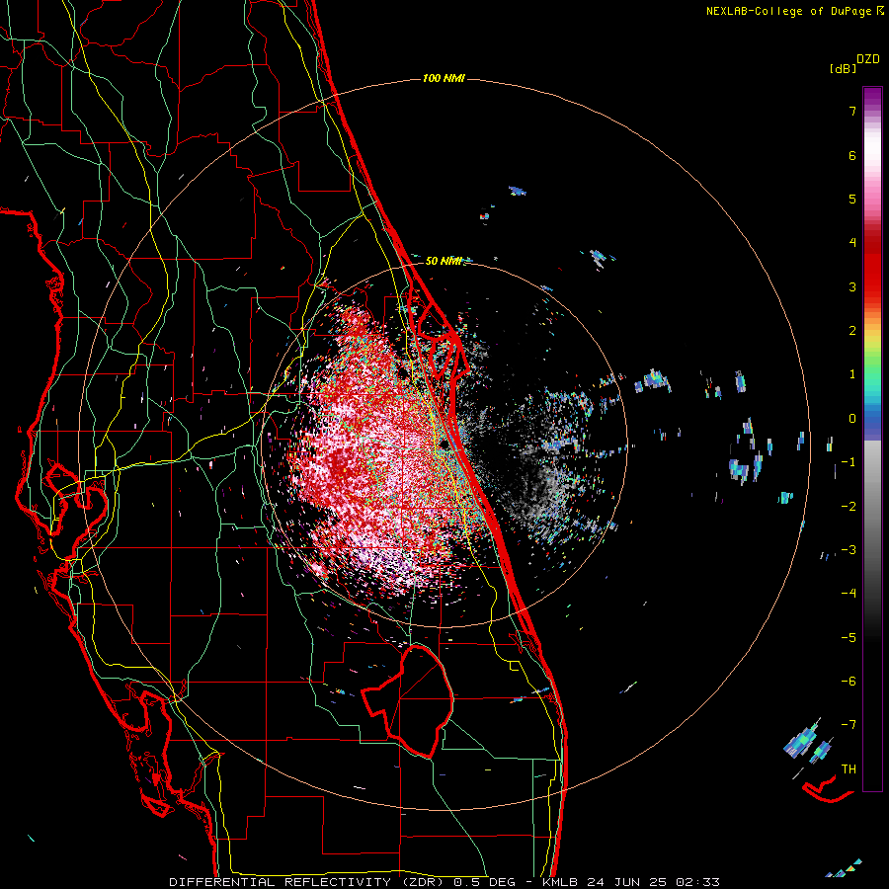
Task: Select the -5 value on the color scale
Action: point(849,638)
